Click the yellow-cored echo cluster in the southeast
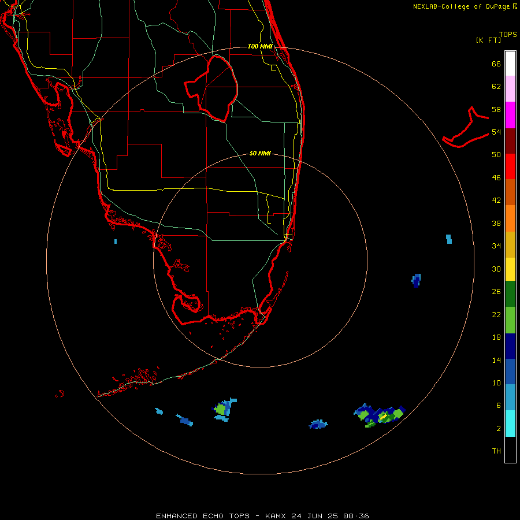Viewport: 520px width, 520px height. click(x=380, y=415)
